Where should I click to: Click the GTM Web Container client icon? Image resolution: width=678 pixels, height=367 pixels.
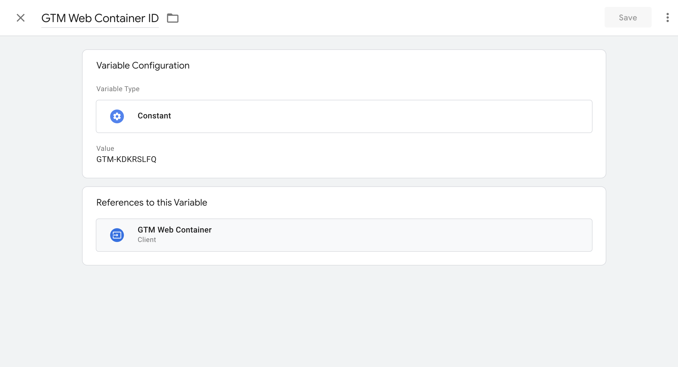click(117, 235)
